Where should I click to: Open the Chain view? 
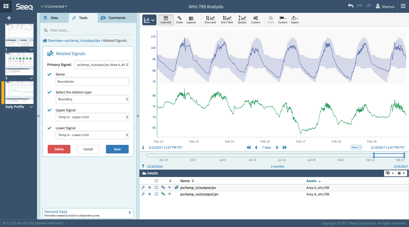click(x=179, y=19)
